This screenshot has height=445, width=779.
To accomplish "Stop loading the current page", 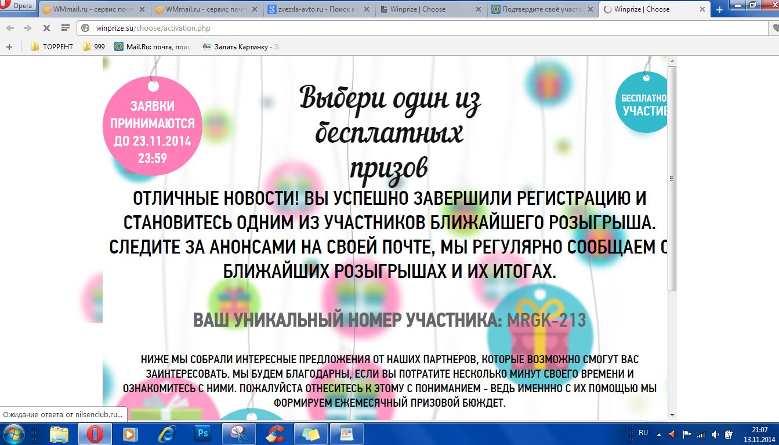I will [x=46, y=28].
